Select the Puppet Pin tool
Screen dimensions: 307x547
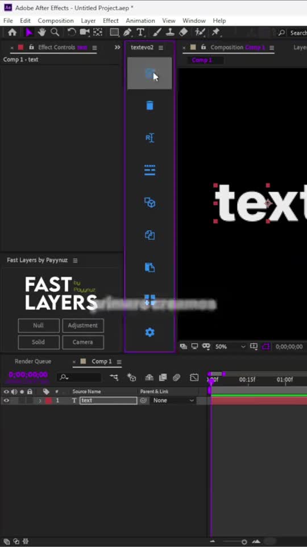216,32
